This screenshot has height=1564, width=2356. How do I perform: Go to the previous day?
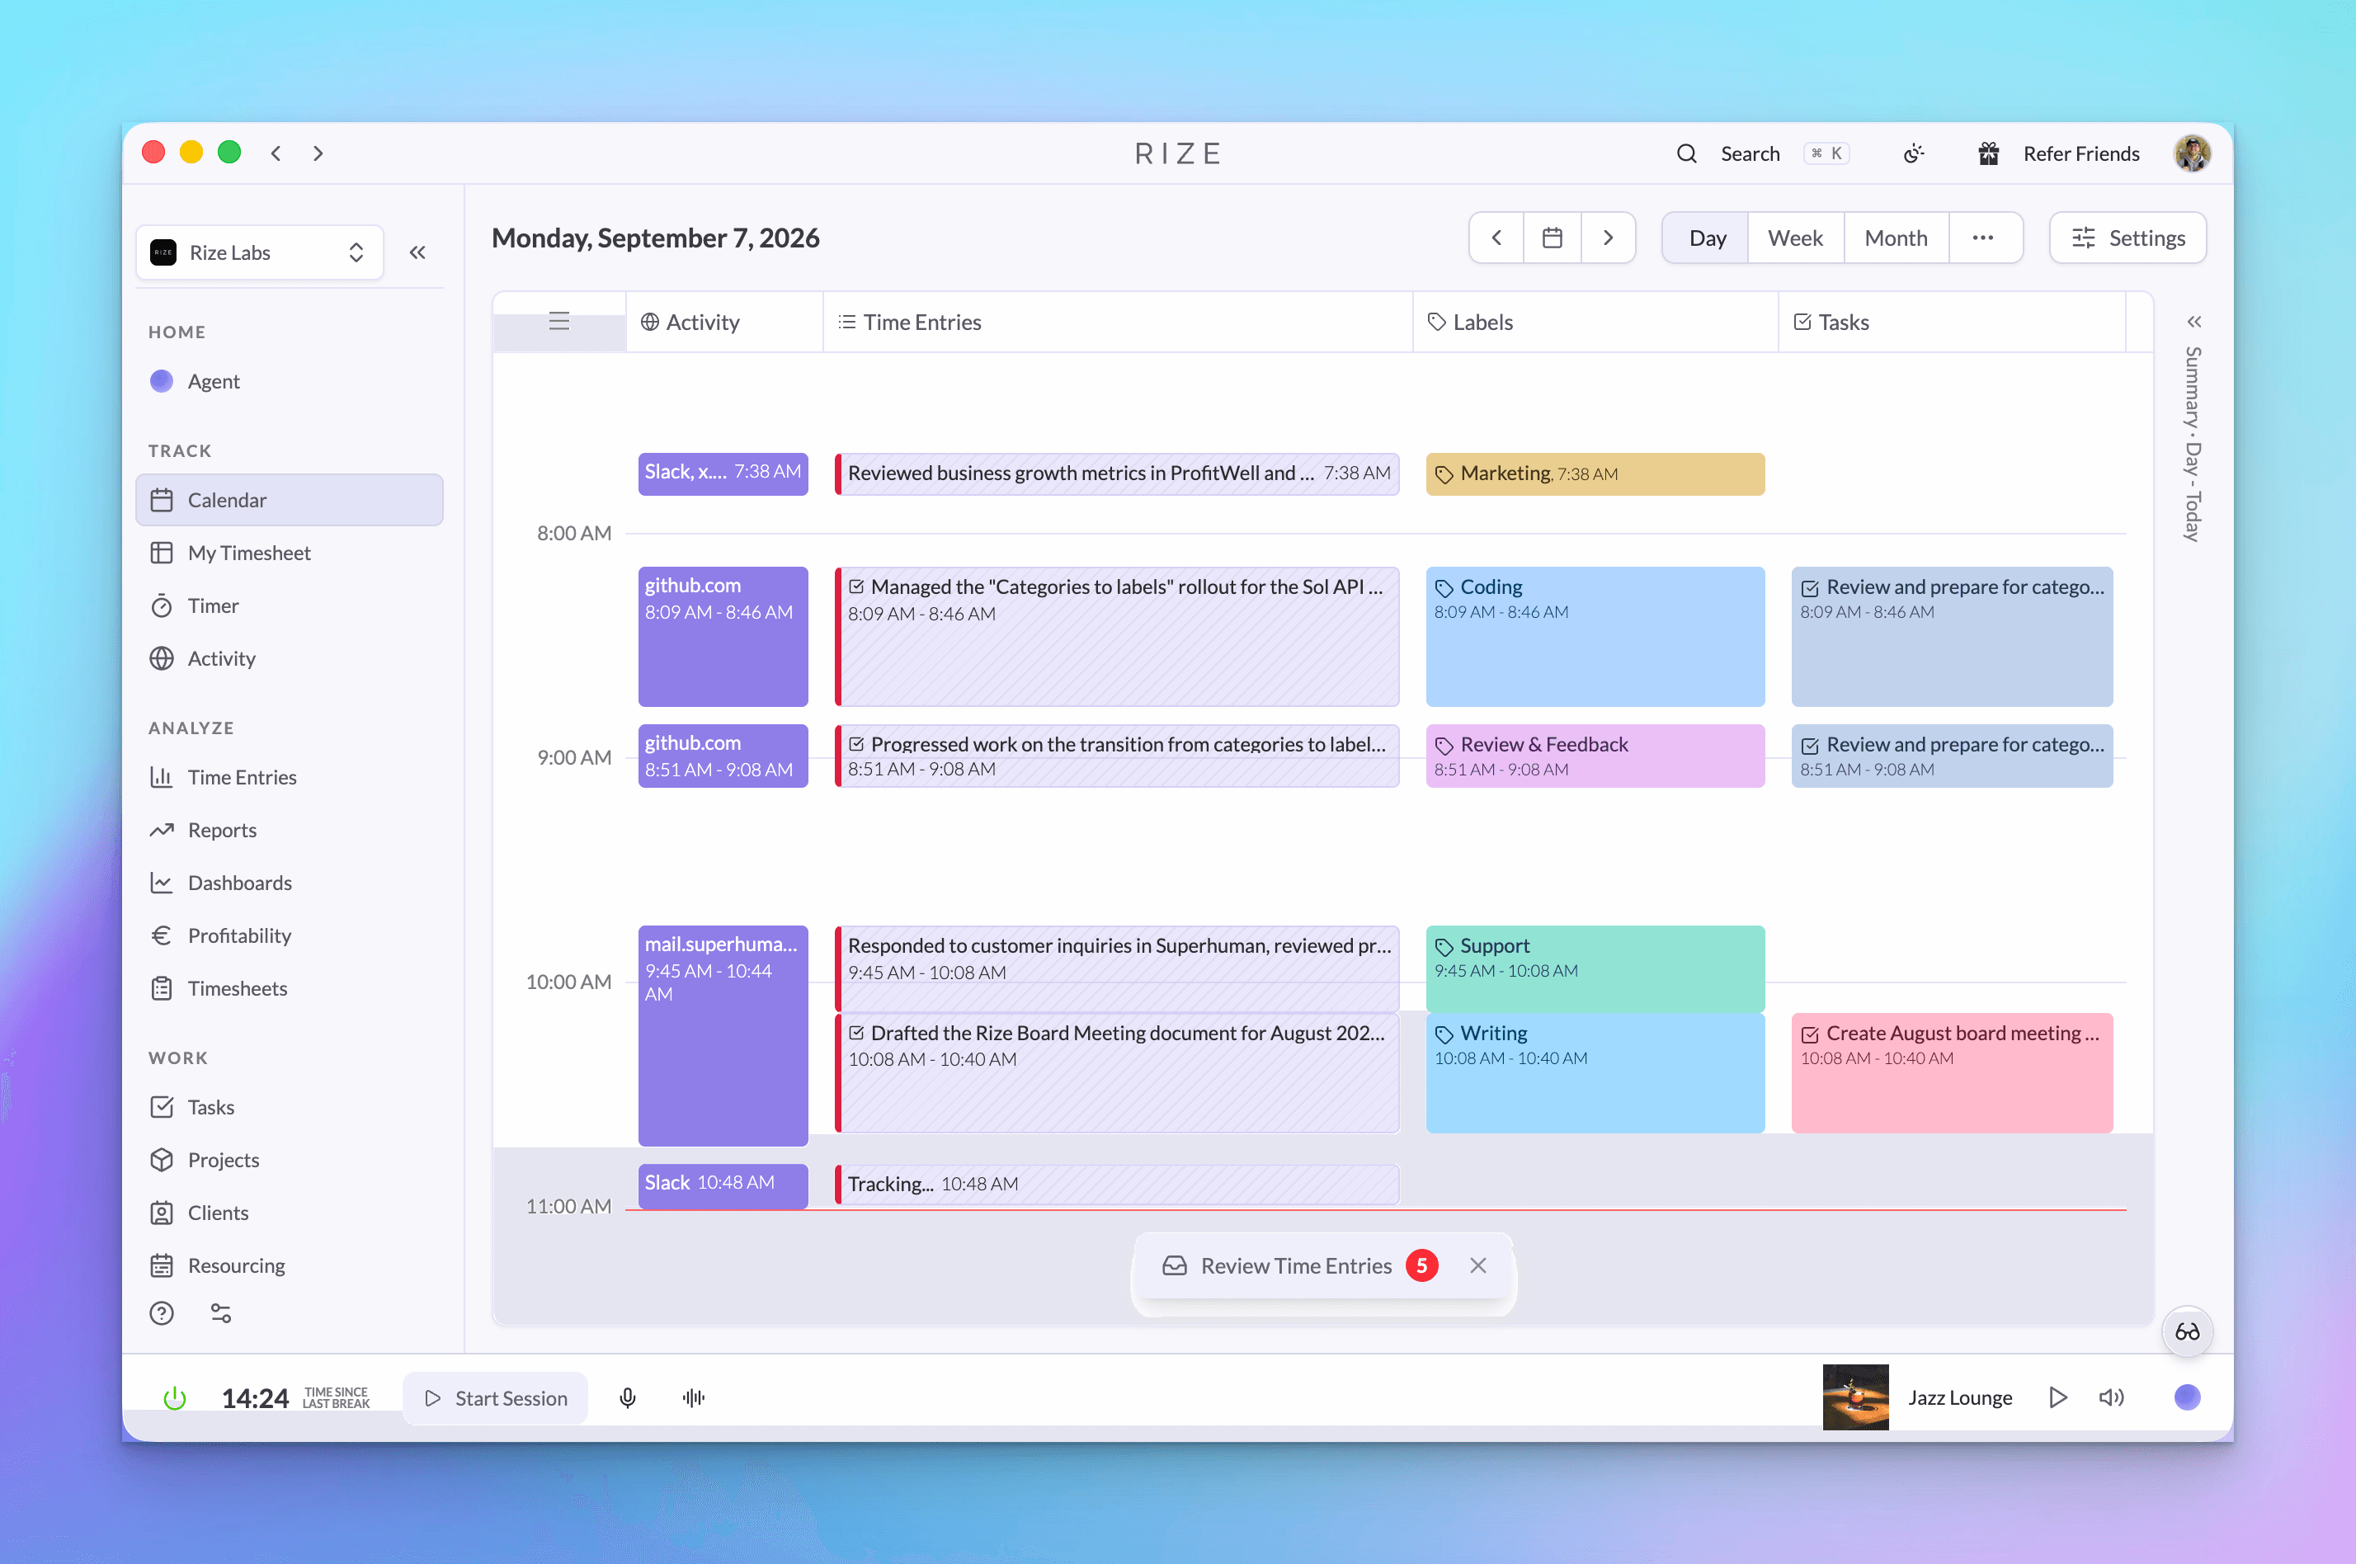pyautogui.click(x=1496, y=238)
